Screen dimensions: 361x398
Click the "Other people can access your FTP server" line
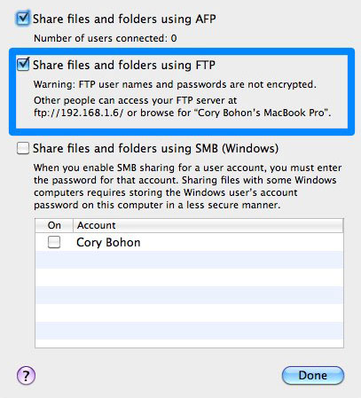coord(136,100)
